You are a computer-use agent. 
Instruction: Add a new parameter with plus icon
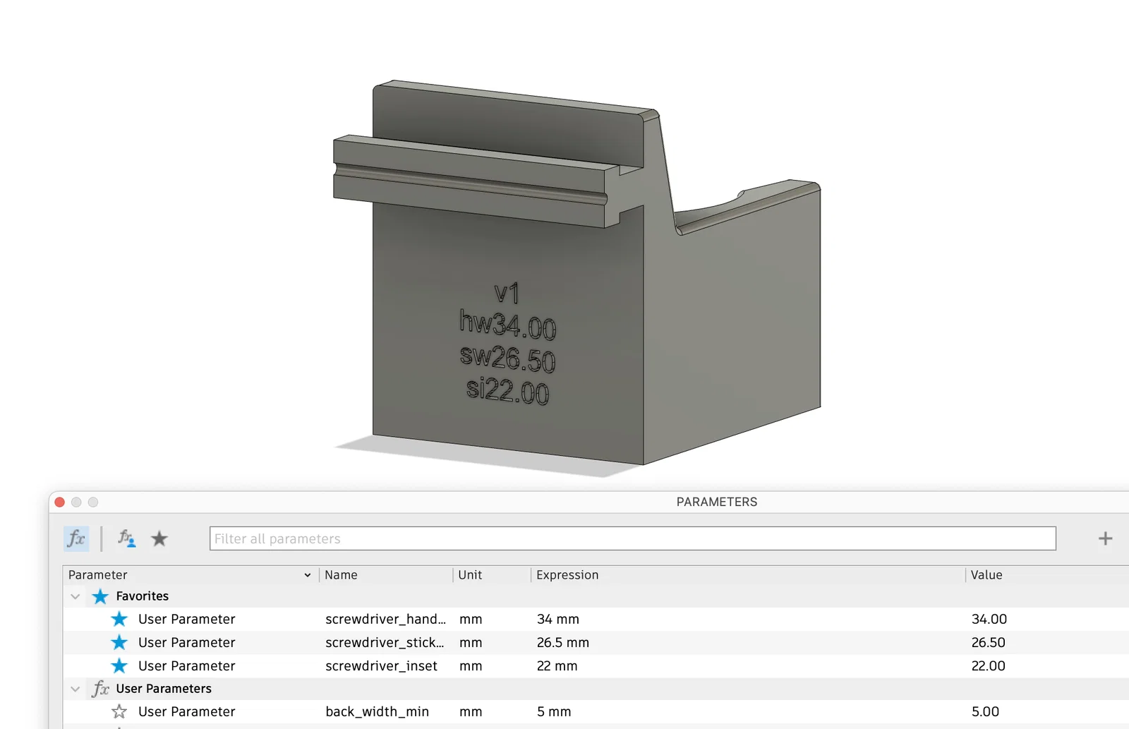click(x=1105, y=538)
